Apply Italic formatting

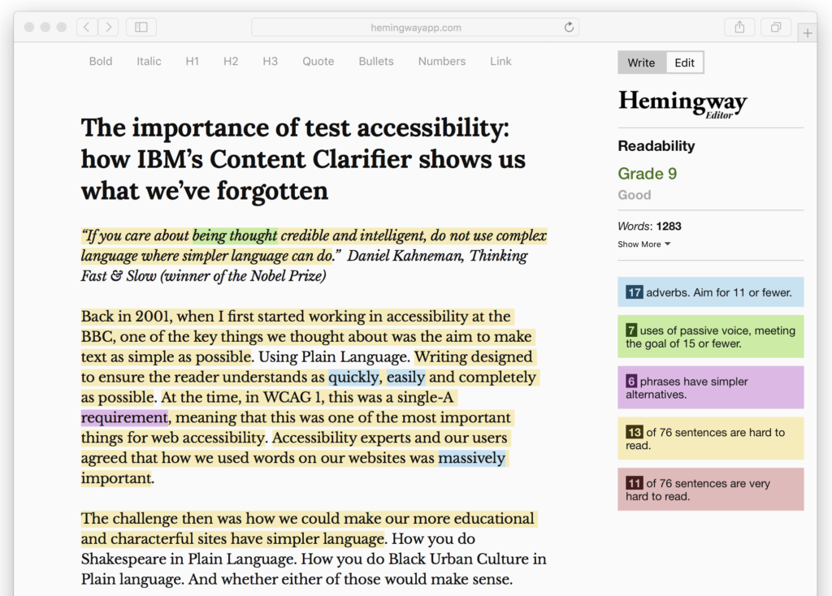[x=149, y=62]
